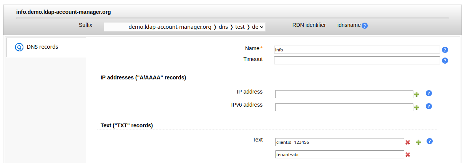Viewport: 465px width, 163px height.
Task: Show help for the Timeout field
Action: click(445, 61)
